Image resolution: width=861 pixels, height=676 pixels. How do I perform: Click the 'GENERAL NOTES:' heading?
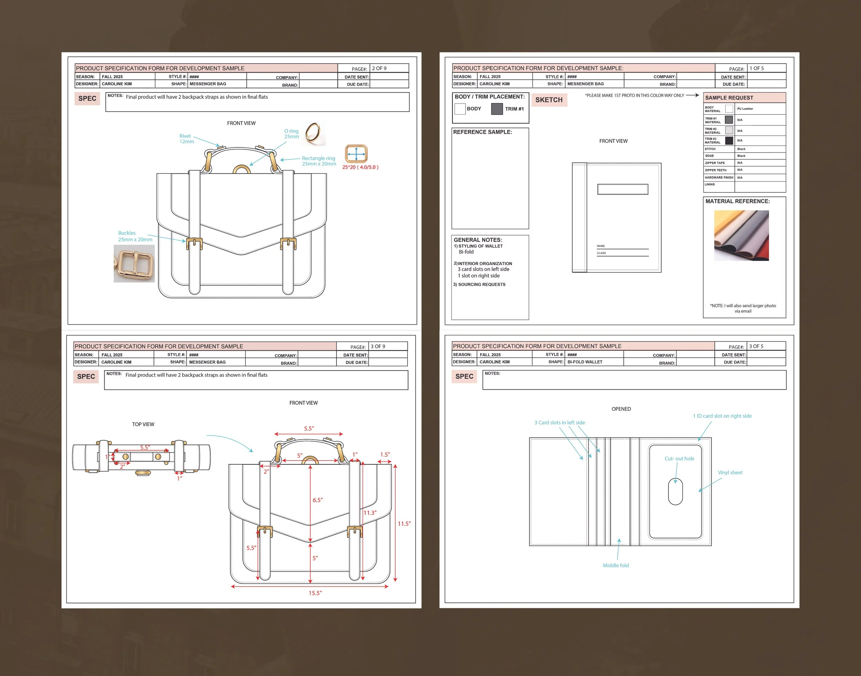(478, 240)
